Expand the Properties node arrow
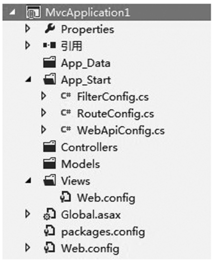213x260 pixels. click(x=27, y=28)
